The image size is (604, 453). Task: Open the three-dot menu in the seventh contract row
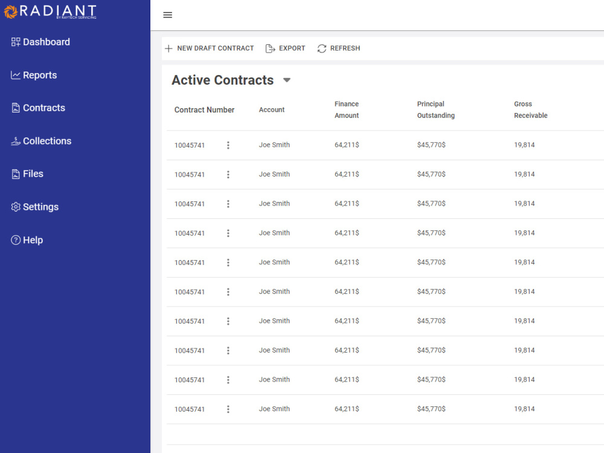228,321
